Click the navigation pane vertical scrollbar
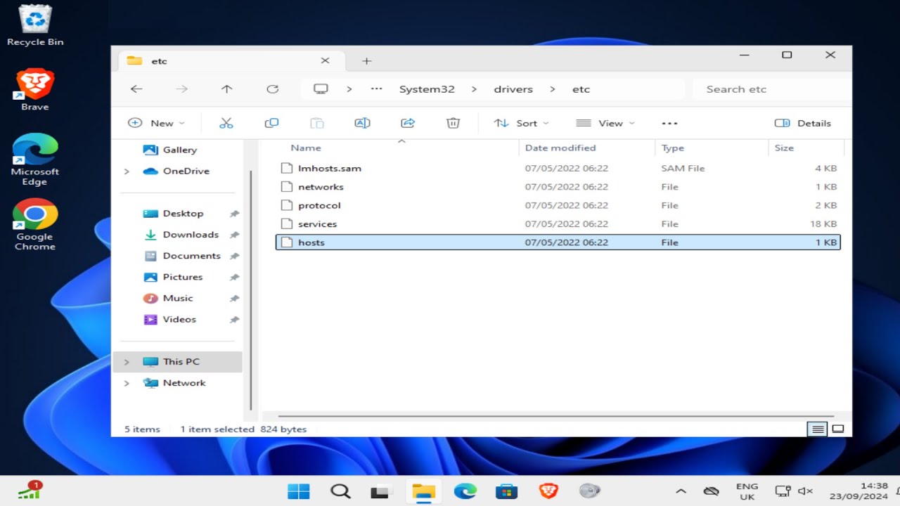The image size is (900, 506). pos(250,290)
